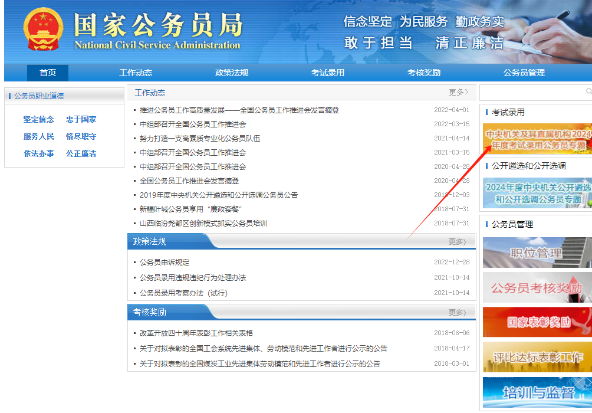Open the 公务员考核奖励 banner
The height and width of the screenshot is (413, 592).
click(x=537, y=287)
